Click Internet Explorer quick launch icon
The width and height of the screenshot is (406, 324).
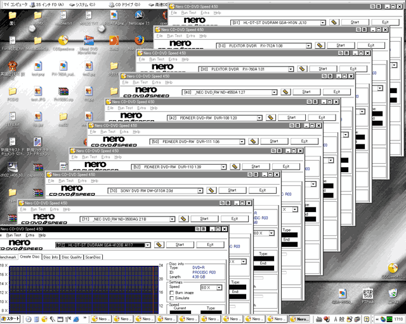point(76,319)
